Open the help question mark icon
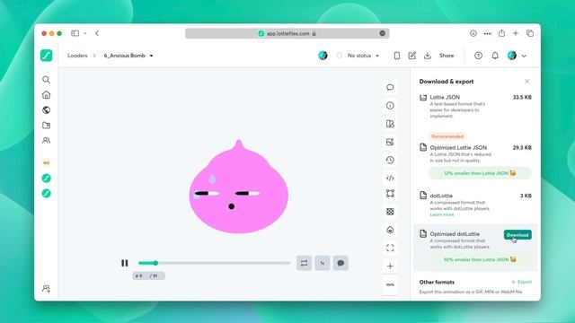The height and width of the screenshot is (323, 575). click(x=478, y=56)
